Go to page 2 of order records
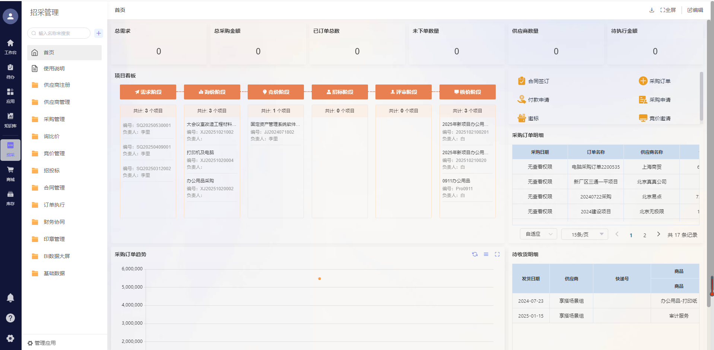714x350 pixels. [x=645, y=235]
